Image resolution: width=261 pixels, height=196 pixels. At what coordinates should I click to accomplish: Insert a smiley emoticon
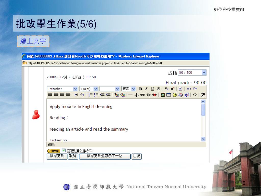point(175,95)
